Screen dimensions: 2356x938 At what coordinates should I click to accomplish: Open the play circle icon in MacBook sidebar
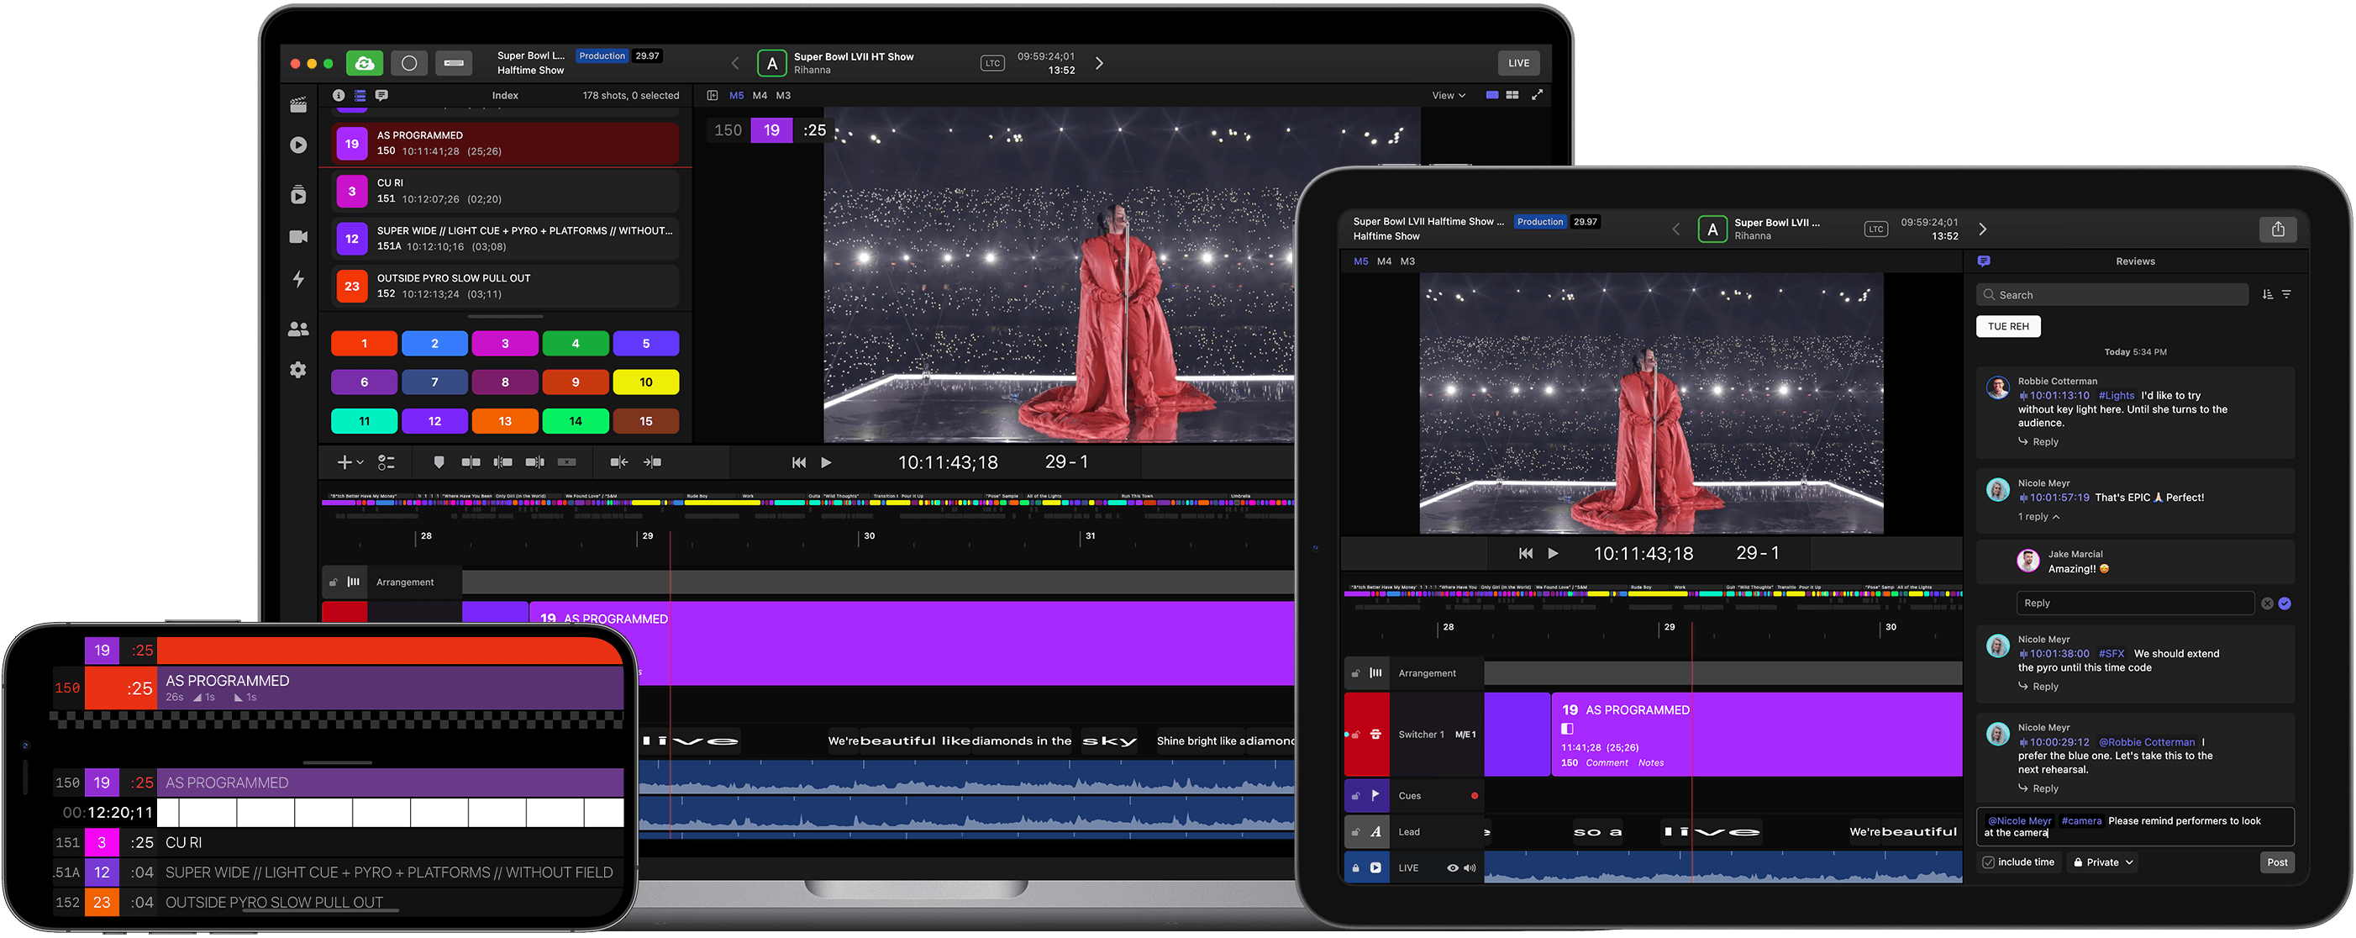pyautogui.click(x=298, y=145)
